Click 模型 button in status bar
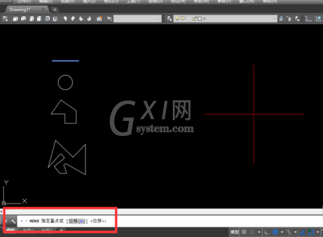 click(234, 232)
